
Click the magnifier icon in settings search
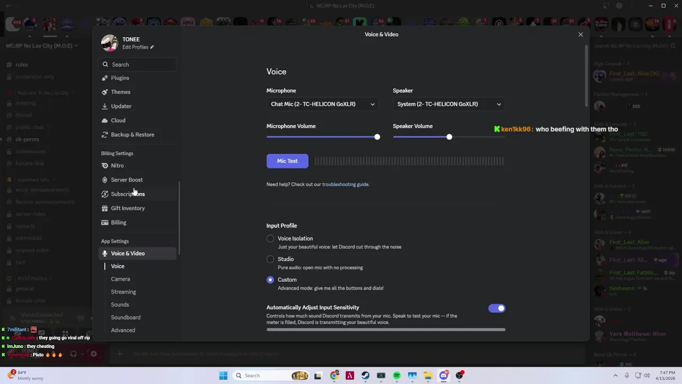pyautogui.click(x=105, y=65)
